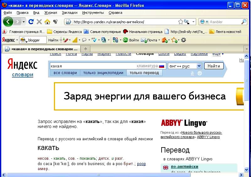Click the ABC spell check icon

point(94,40)
